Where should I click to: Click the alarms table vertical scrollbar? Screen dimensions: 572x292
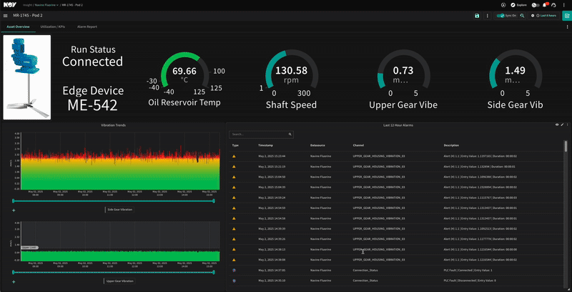566,146
